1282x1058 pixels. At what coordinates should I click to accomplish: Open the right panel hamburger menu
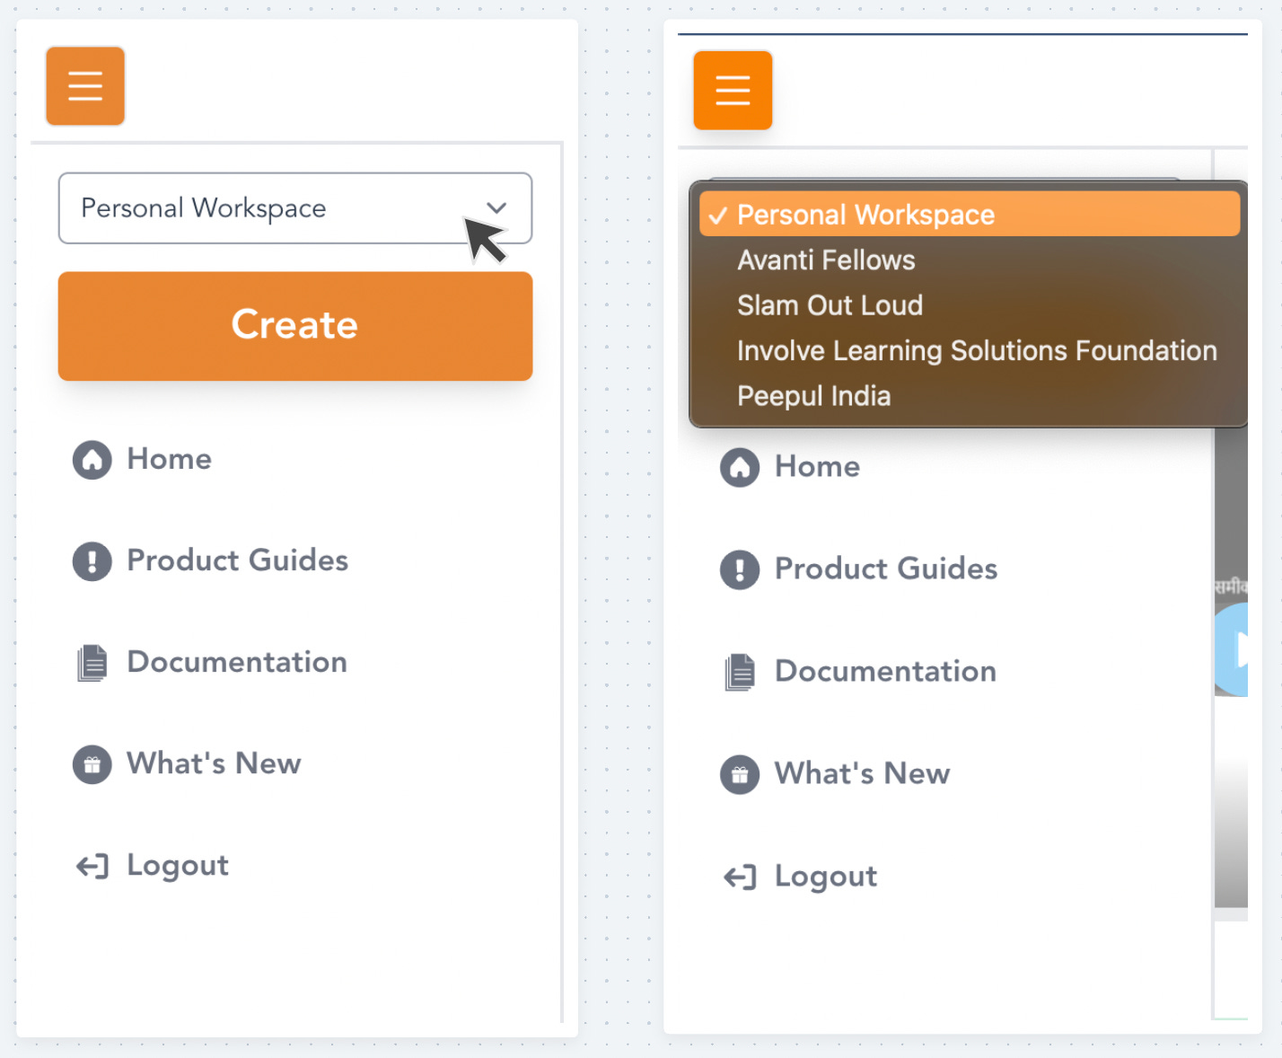click(732, 90)
